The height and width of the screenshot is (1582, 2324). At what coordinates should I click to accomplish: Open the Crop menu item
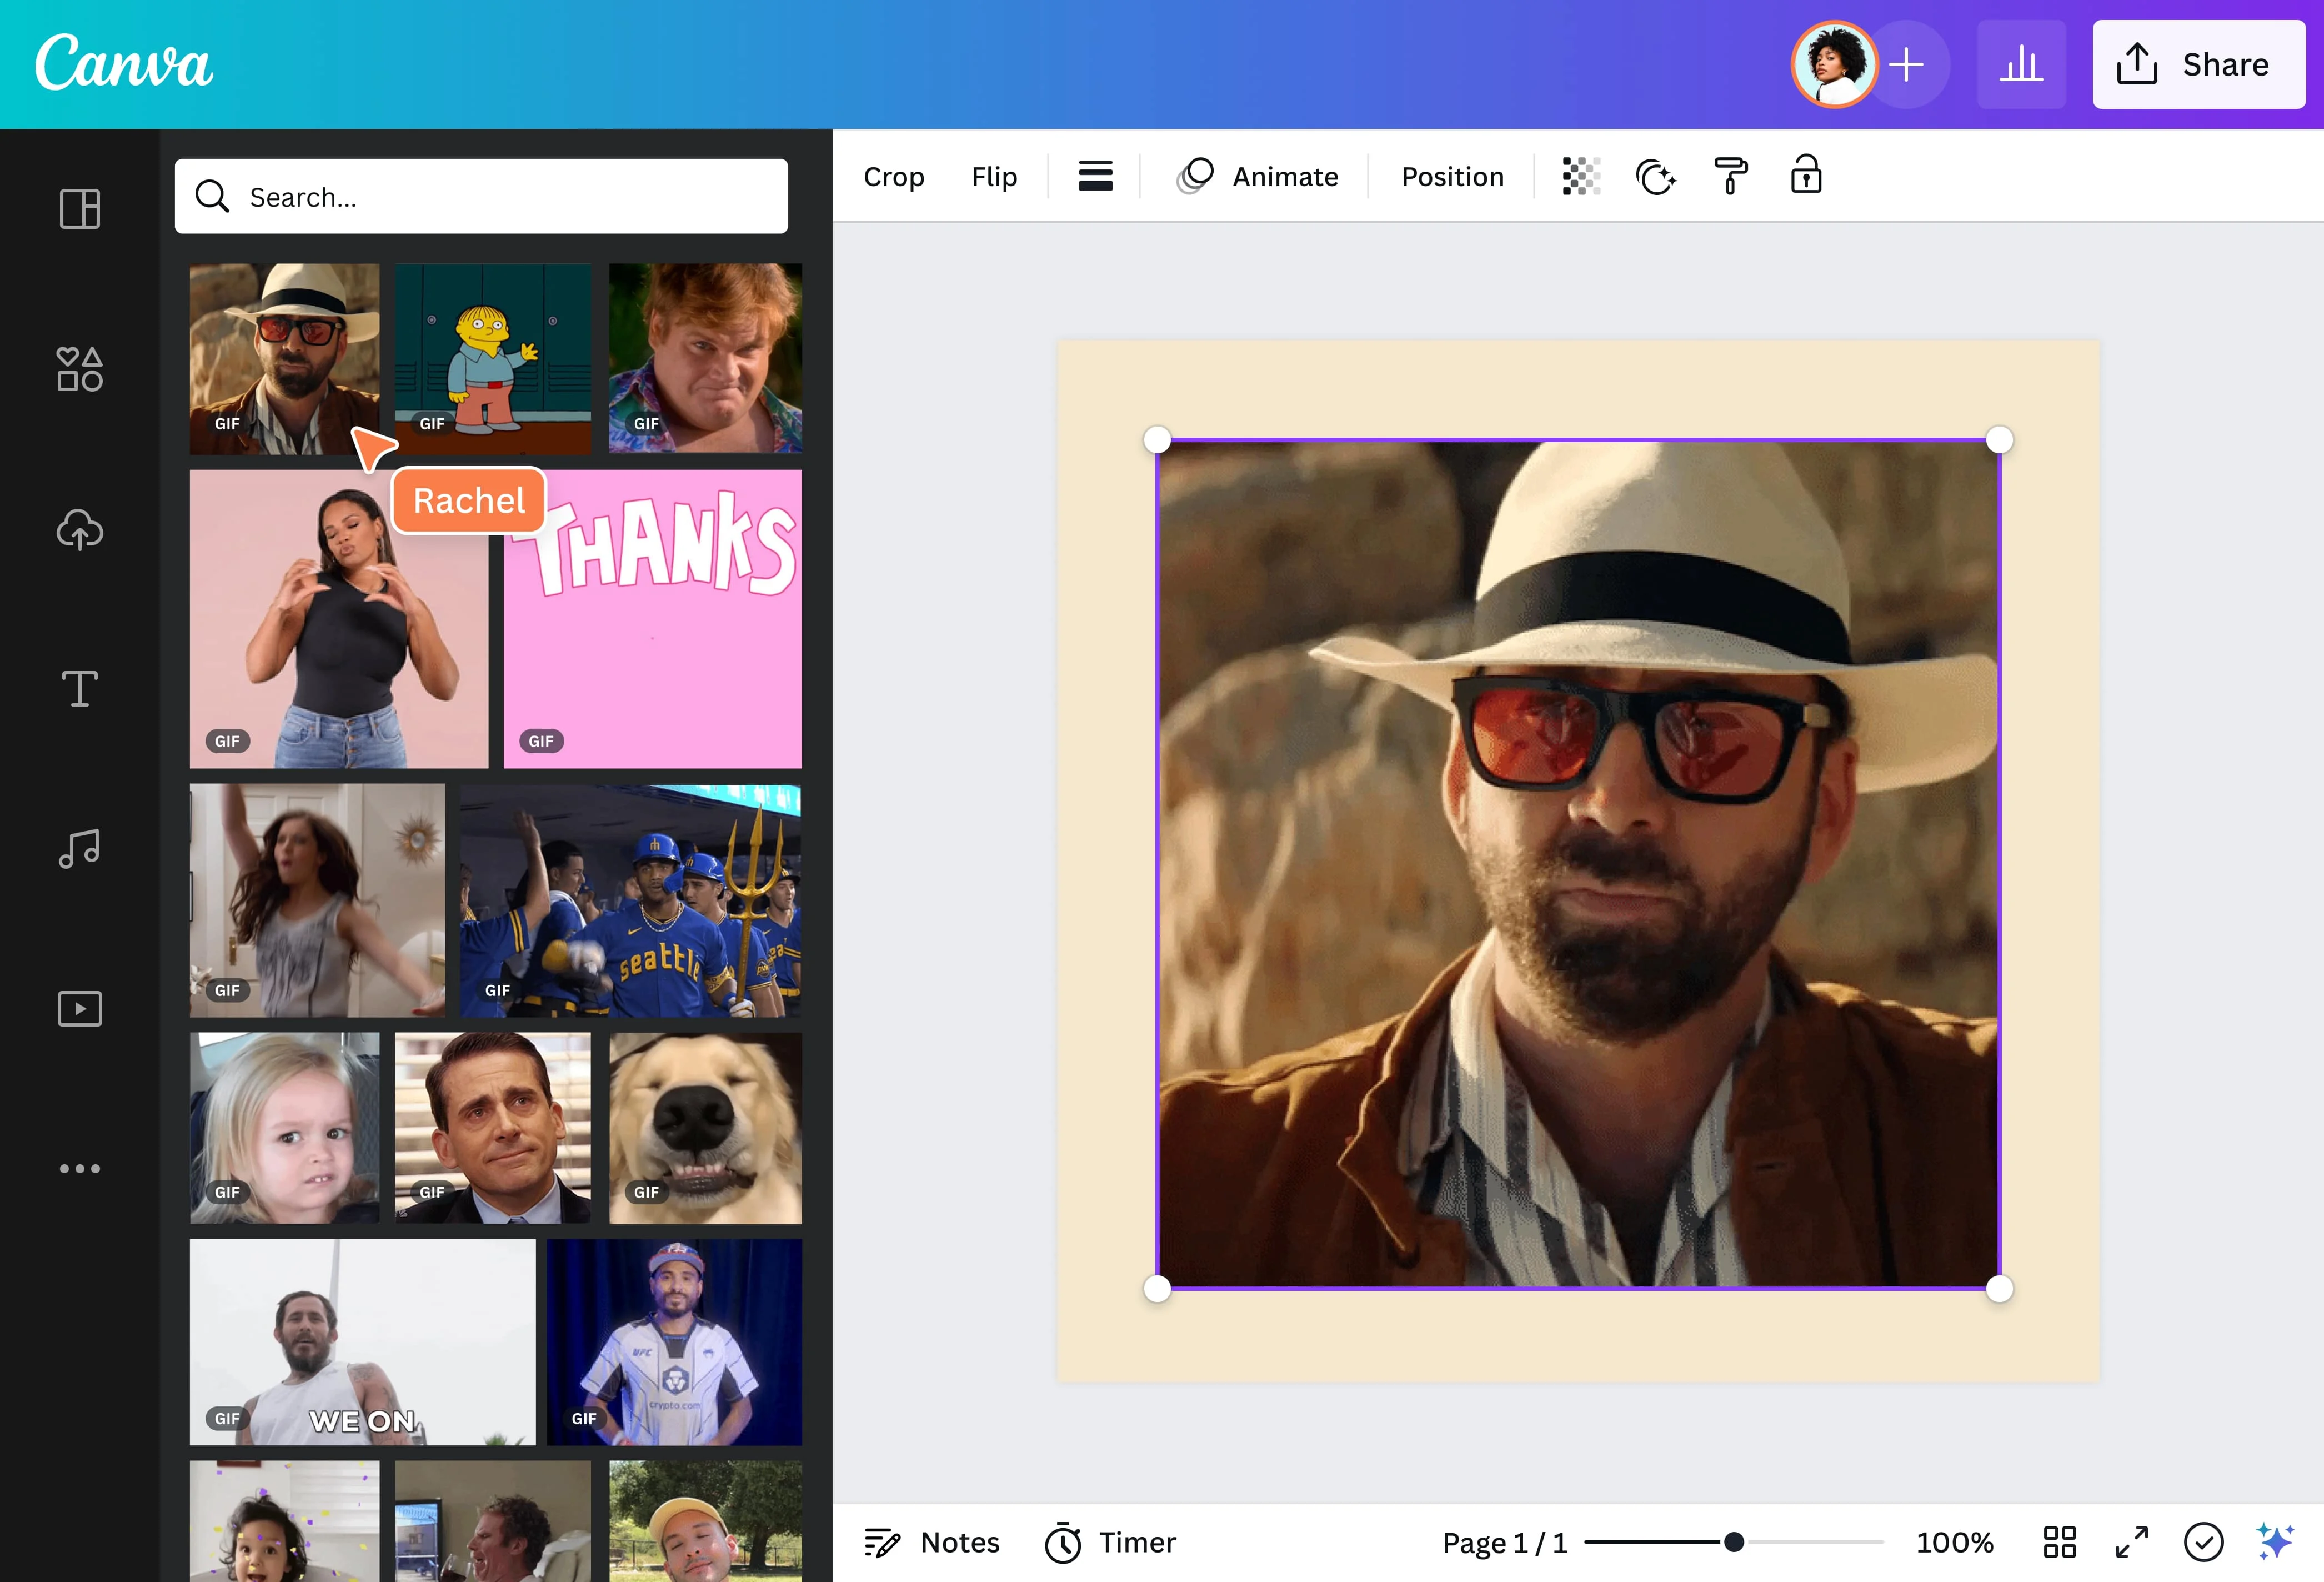(893, 176)
